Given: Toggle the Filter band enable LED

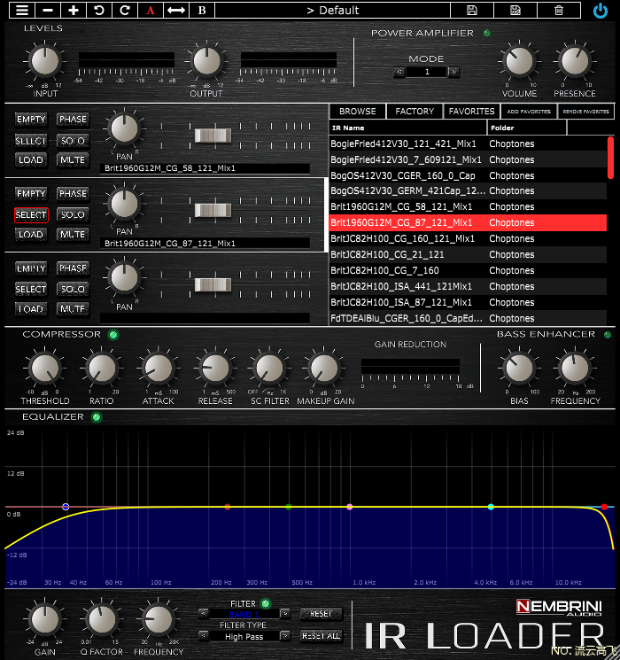Looking at the screenshot, I should point(266,603).
